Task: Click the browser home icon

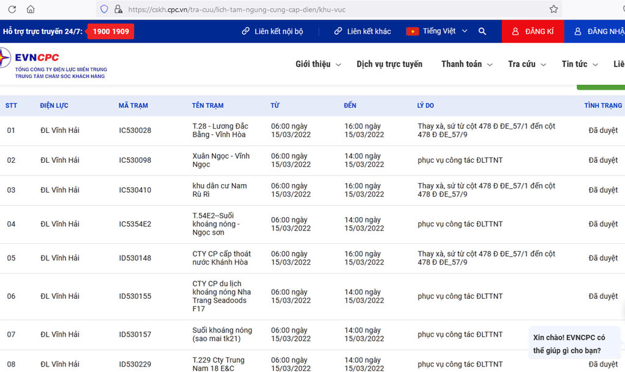Action: point(31,9)
